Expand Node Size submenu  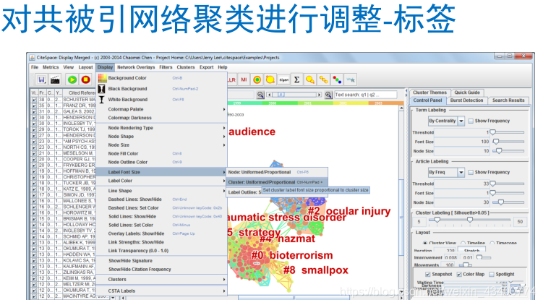pos(162,145)
